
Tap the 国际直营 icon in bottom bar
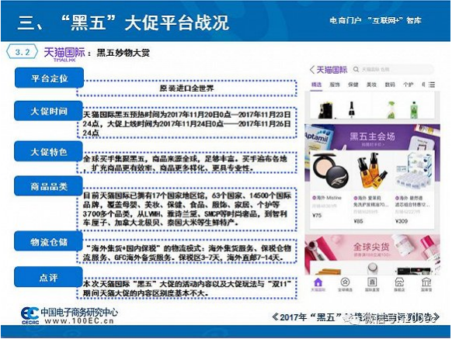[372, 282]
